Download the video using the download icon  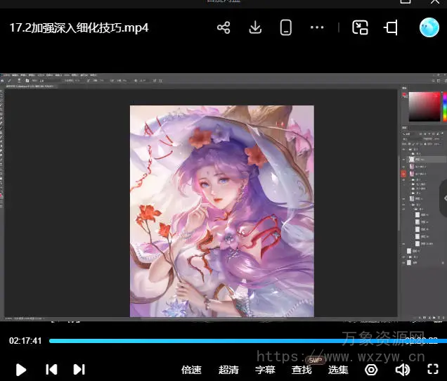coord(255,27)
